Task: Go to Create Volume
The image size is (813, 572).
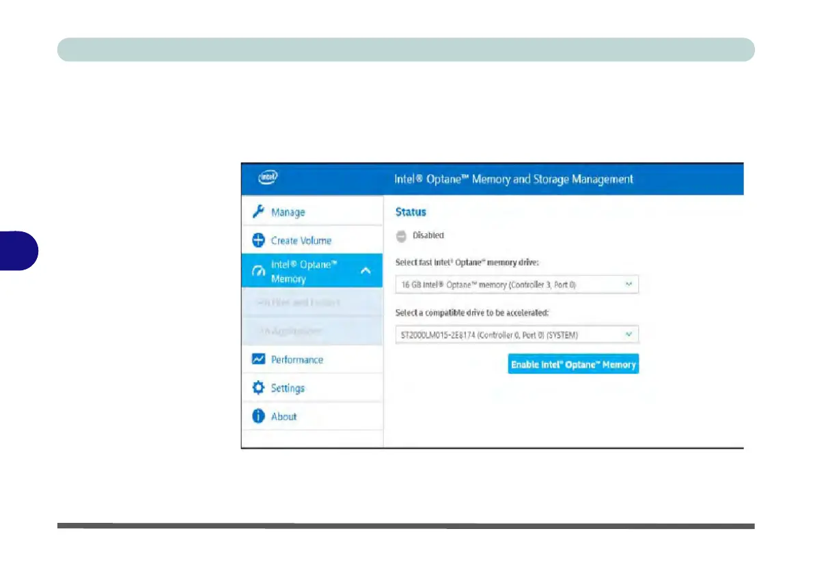Action: [x=312, y=240]
